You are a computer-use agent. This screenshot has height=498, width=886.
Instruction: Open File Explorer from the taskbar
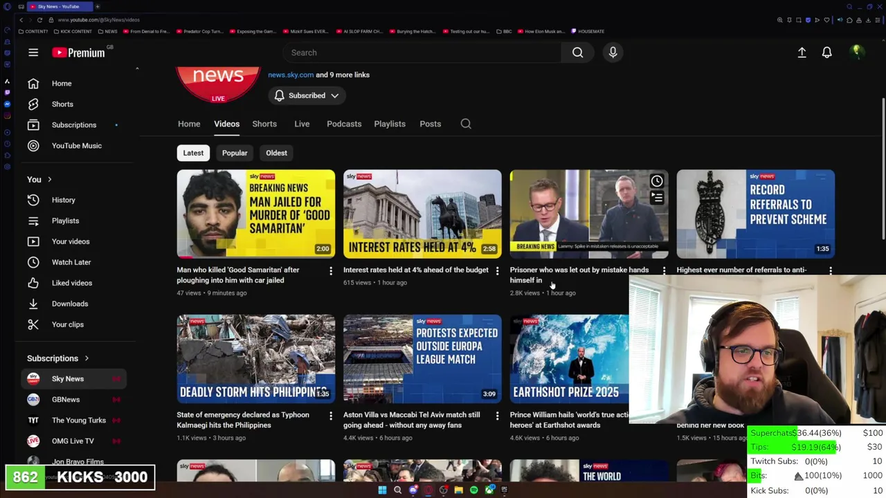458,490
